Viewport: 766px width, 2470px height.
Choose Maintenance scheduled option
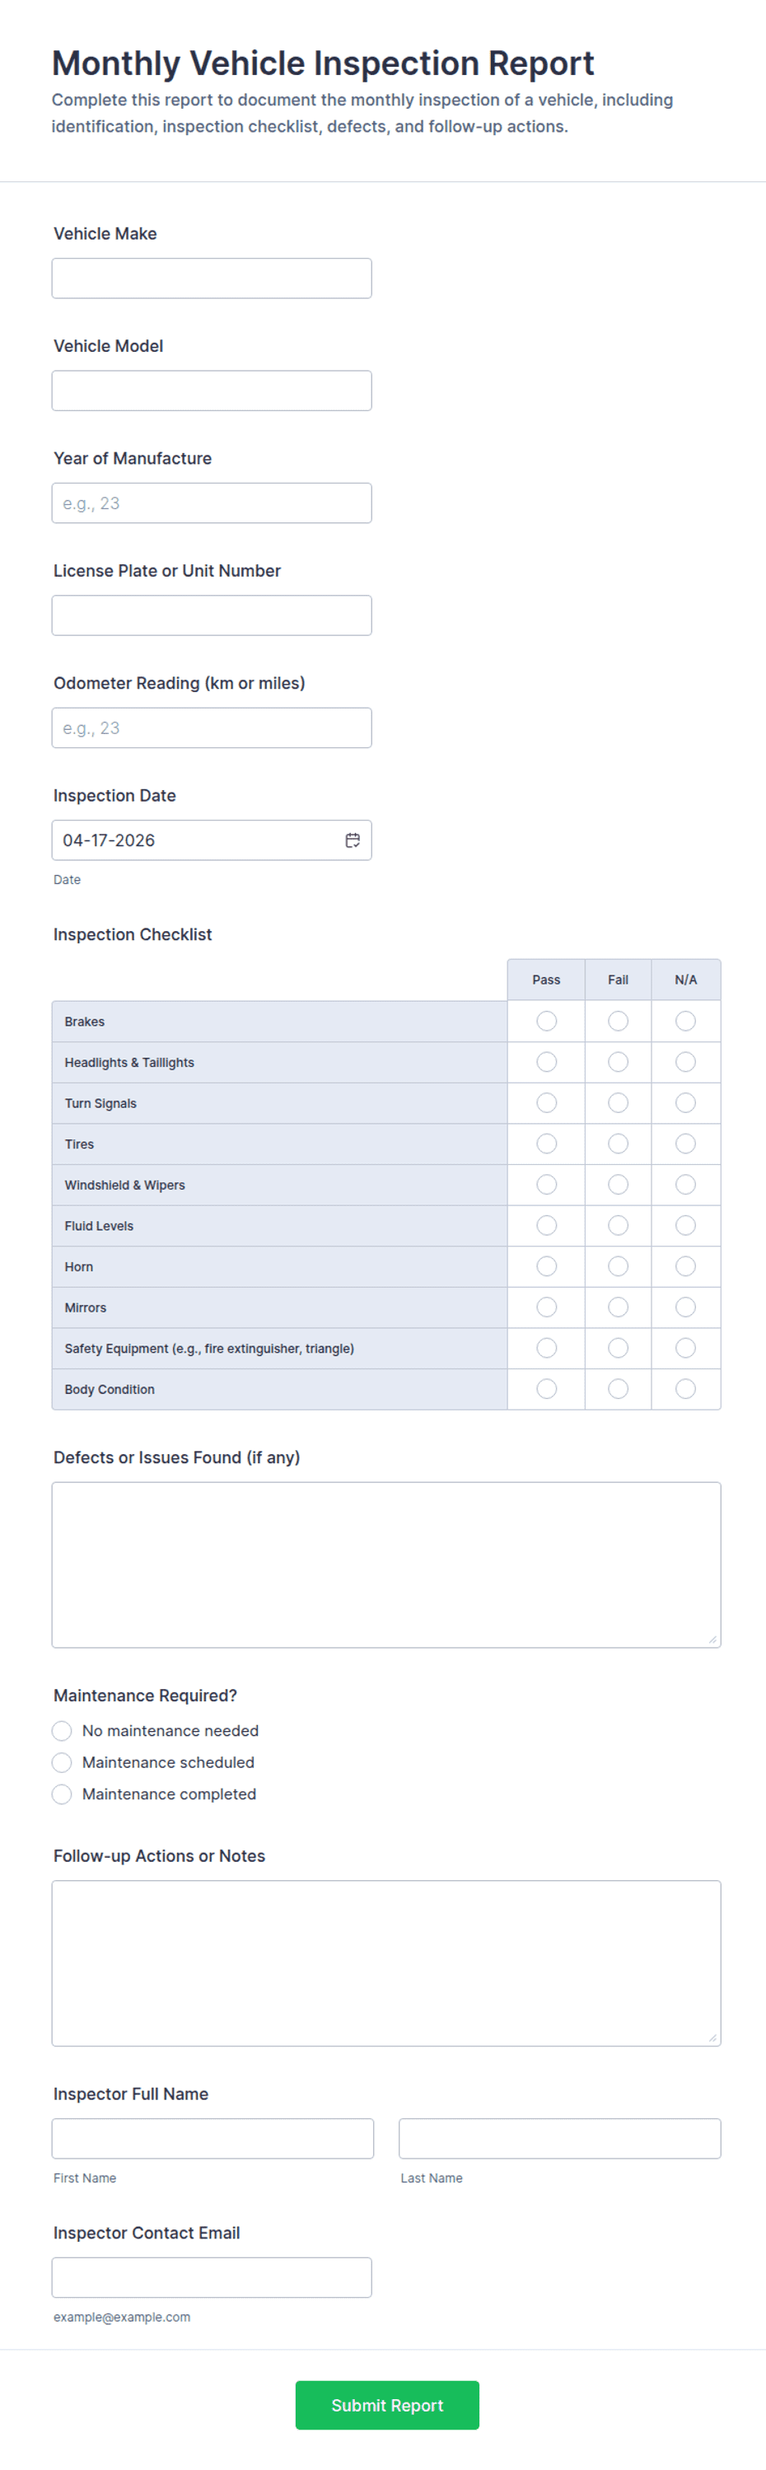[63, 1762]
